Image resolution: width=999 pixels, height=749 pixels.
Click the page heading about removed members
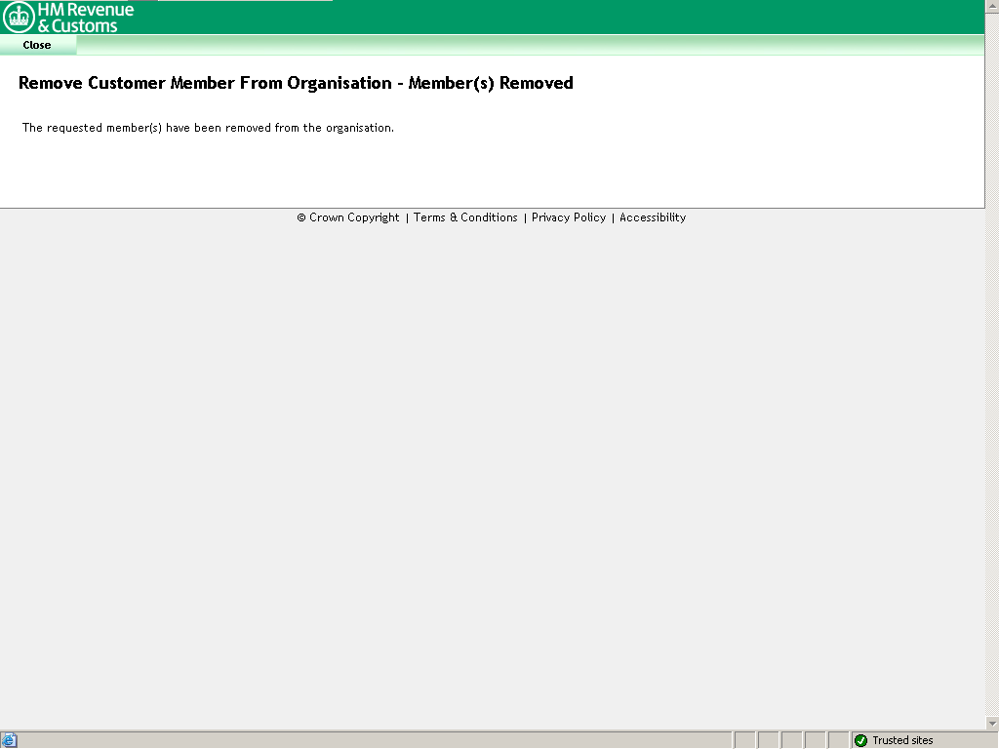[x=296, y=83]
